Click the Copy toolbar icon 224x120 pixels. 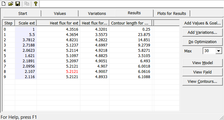27,4
